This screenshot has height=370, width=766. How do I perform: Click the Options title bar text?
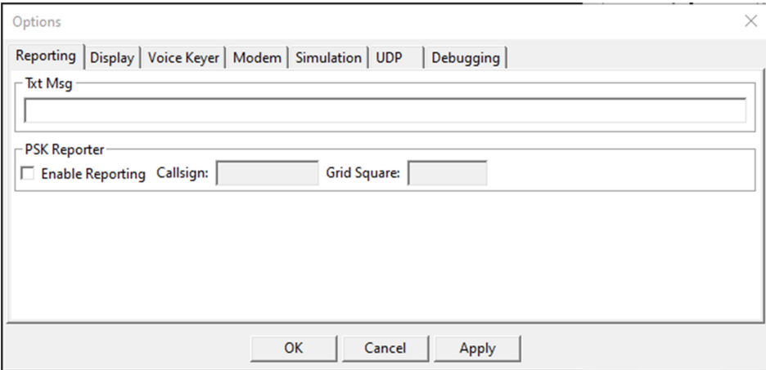[37, 22]
